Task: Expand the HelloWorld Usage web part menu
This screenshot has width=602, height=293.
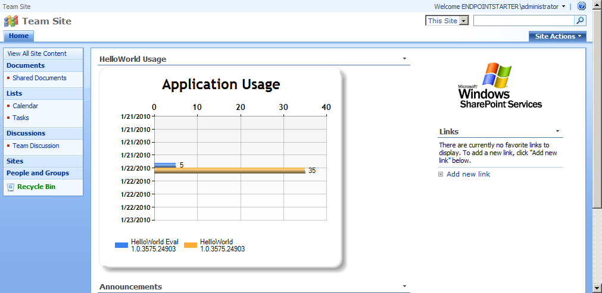Action: (404, 59)
